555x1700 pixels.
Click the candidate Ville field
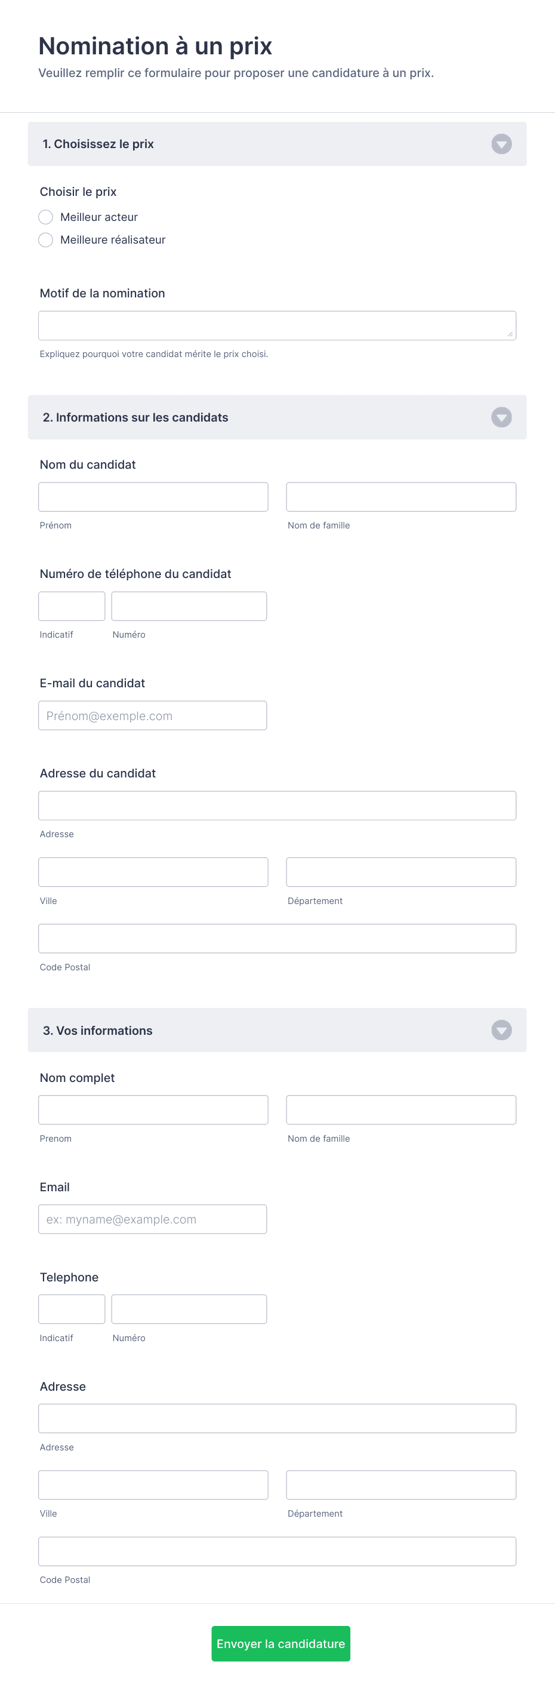coord(153,872)
